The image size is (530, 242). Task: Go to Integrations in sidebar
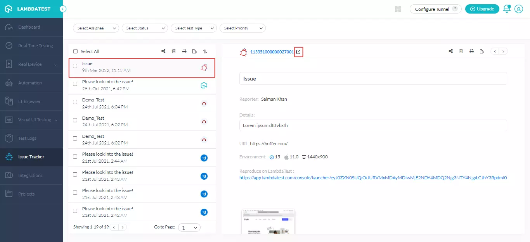pyautogui.click(x=30, y=175)
